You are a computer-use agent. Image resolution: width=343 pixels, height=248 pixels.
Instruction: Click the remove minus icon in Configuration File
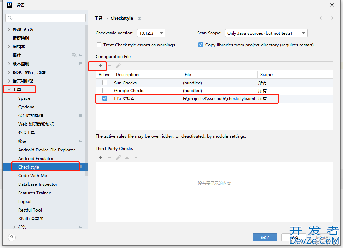coord(109,66)
